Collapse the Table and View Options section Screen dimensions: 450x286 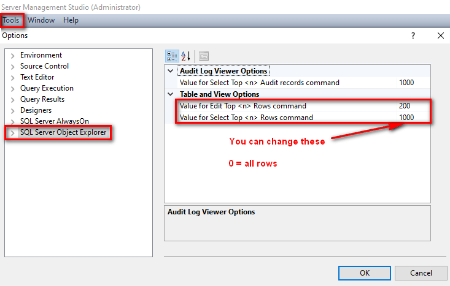171,94
